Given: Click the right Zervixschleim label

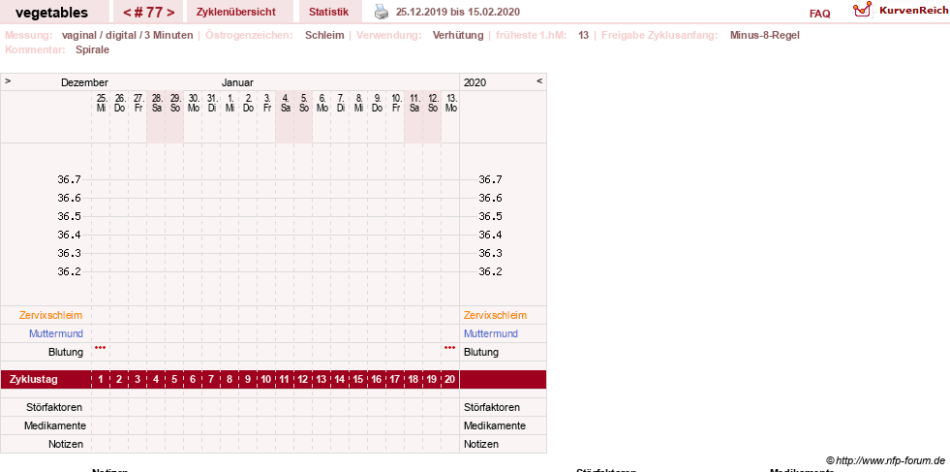Looking at the screenshot, I should [x=495, y=316].
